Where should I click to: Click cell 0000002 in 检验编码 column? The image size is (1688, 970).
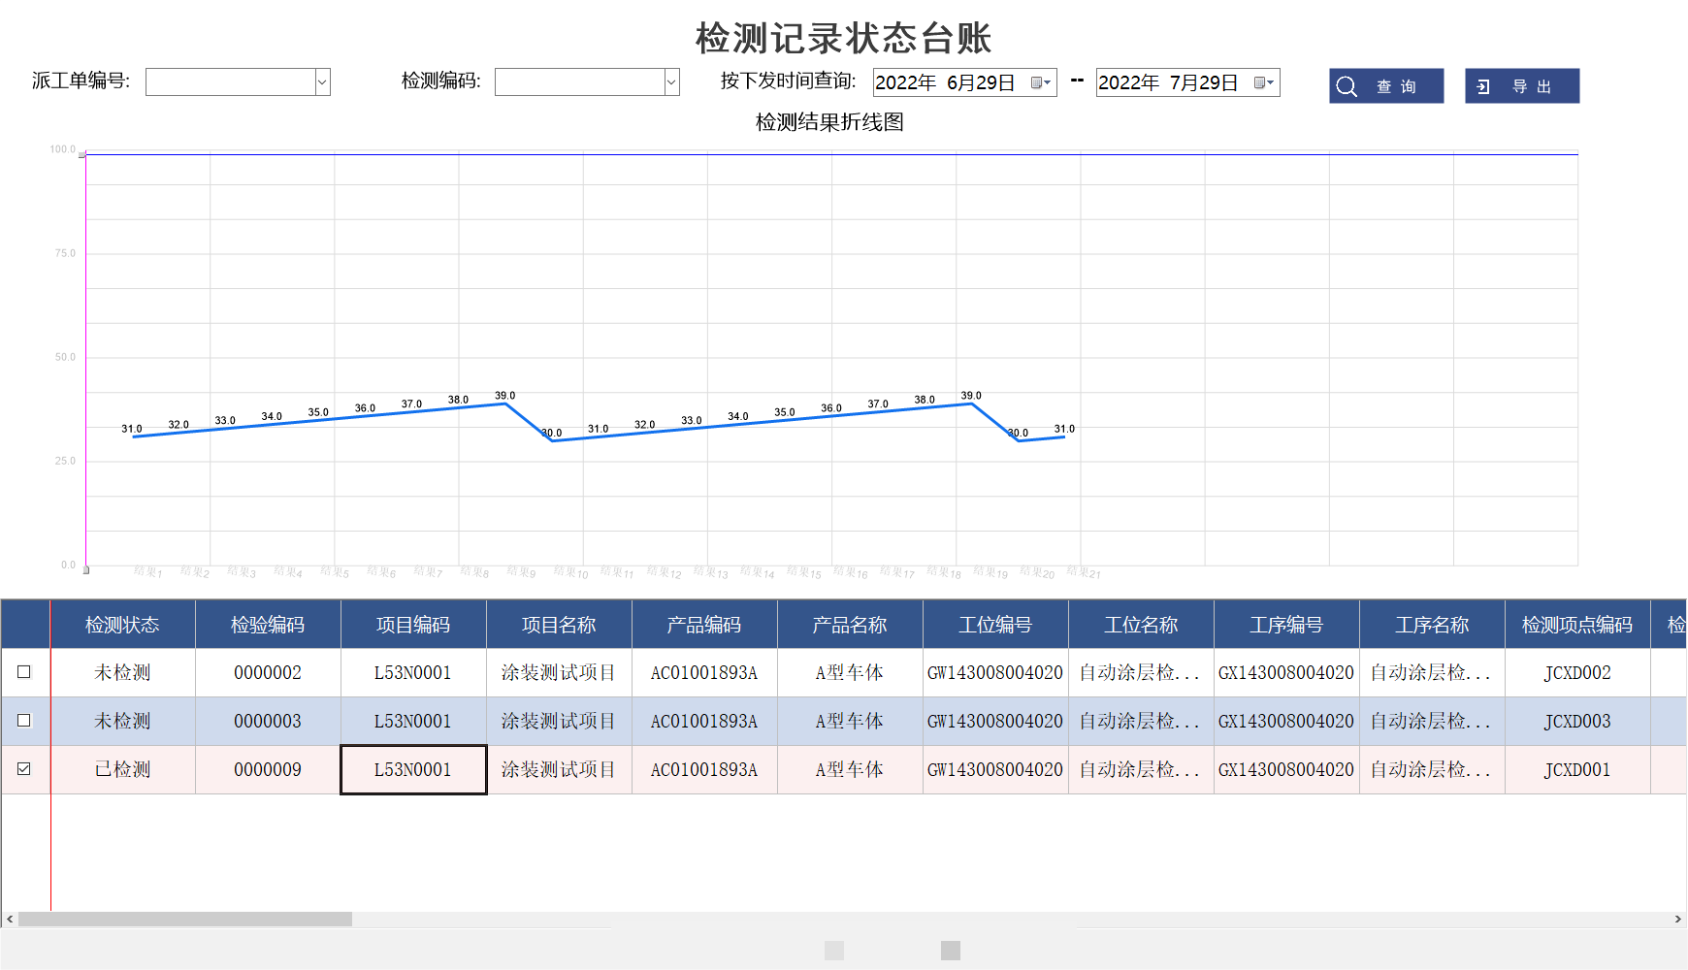click(x=268, y=672)
